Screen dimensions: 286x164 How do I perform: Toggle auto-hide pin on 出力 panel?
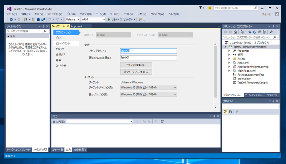point(214,116)
